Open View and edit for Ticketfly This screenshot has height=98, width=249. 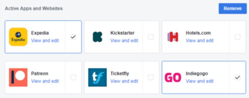tap(124, 81)
